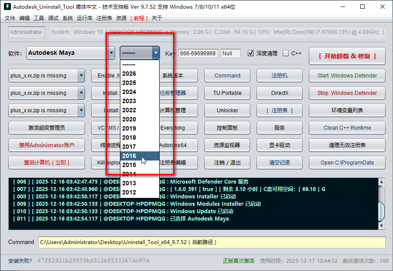
Task: Pick 2022 from the version dropdown
Action: pos(140,110)
